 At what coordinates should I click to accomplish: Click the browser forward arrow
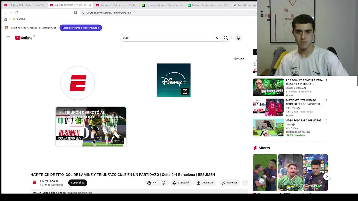click(11, 13)
